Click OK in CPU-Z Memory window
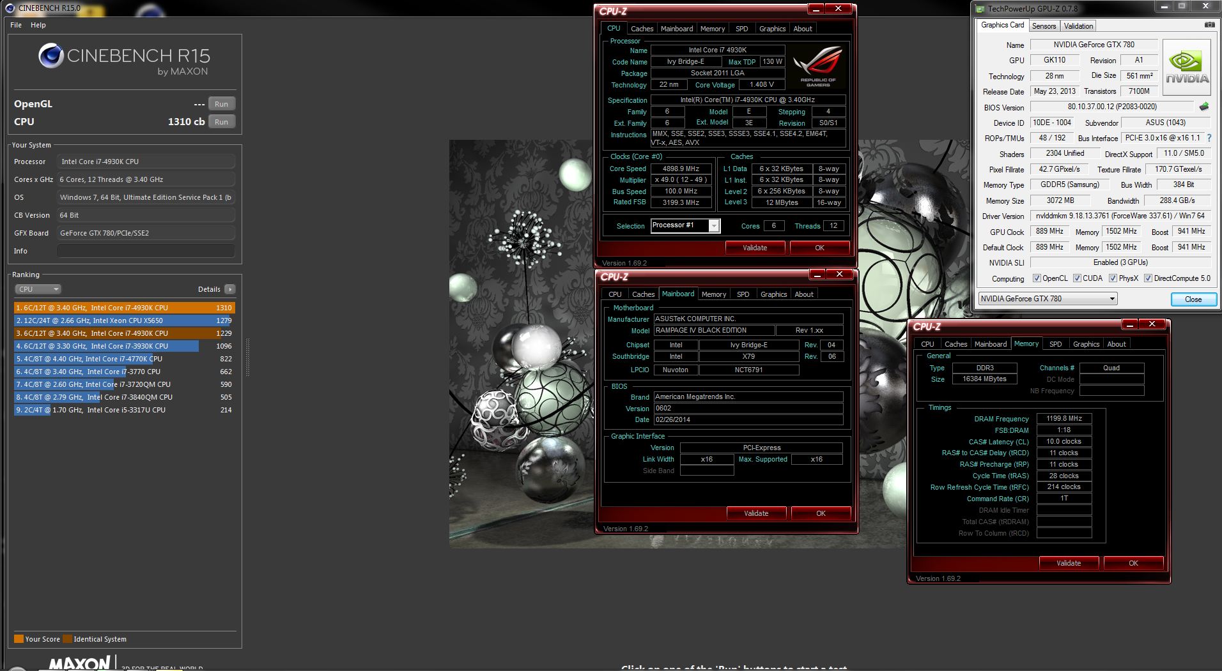This screenshot has height=671, width=1222. coord(1133,563)
